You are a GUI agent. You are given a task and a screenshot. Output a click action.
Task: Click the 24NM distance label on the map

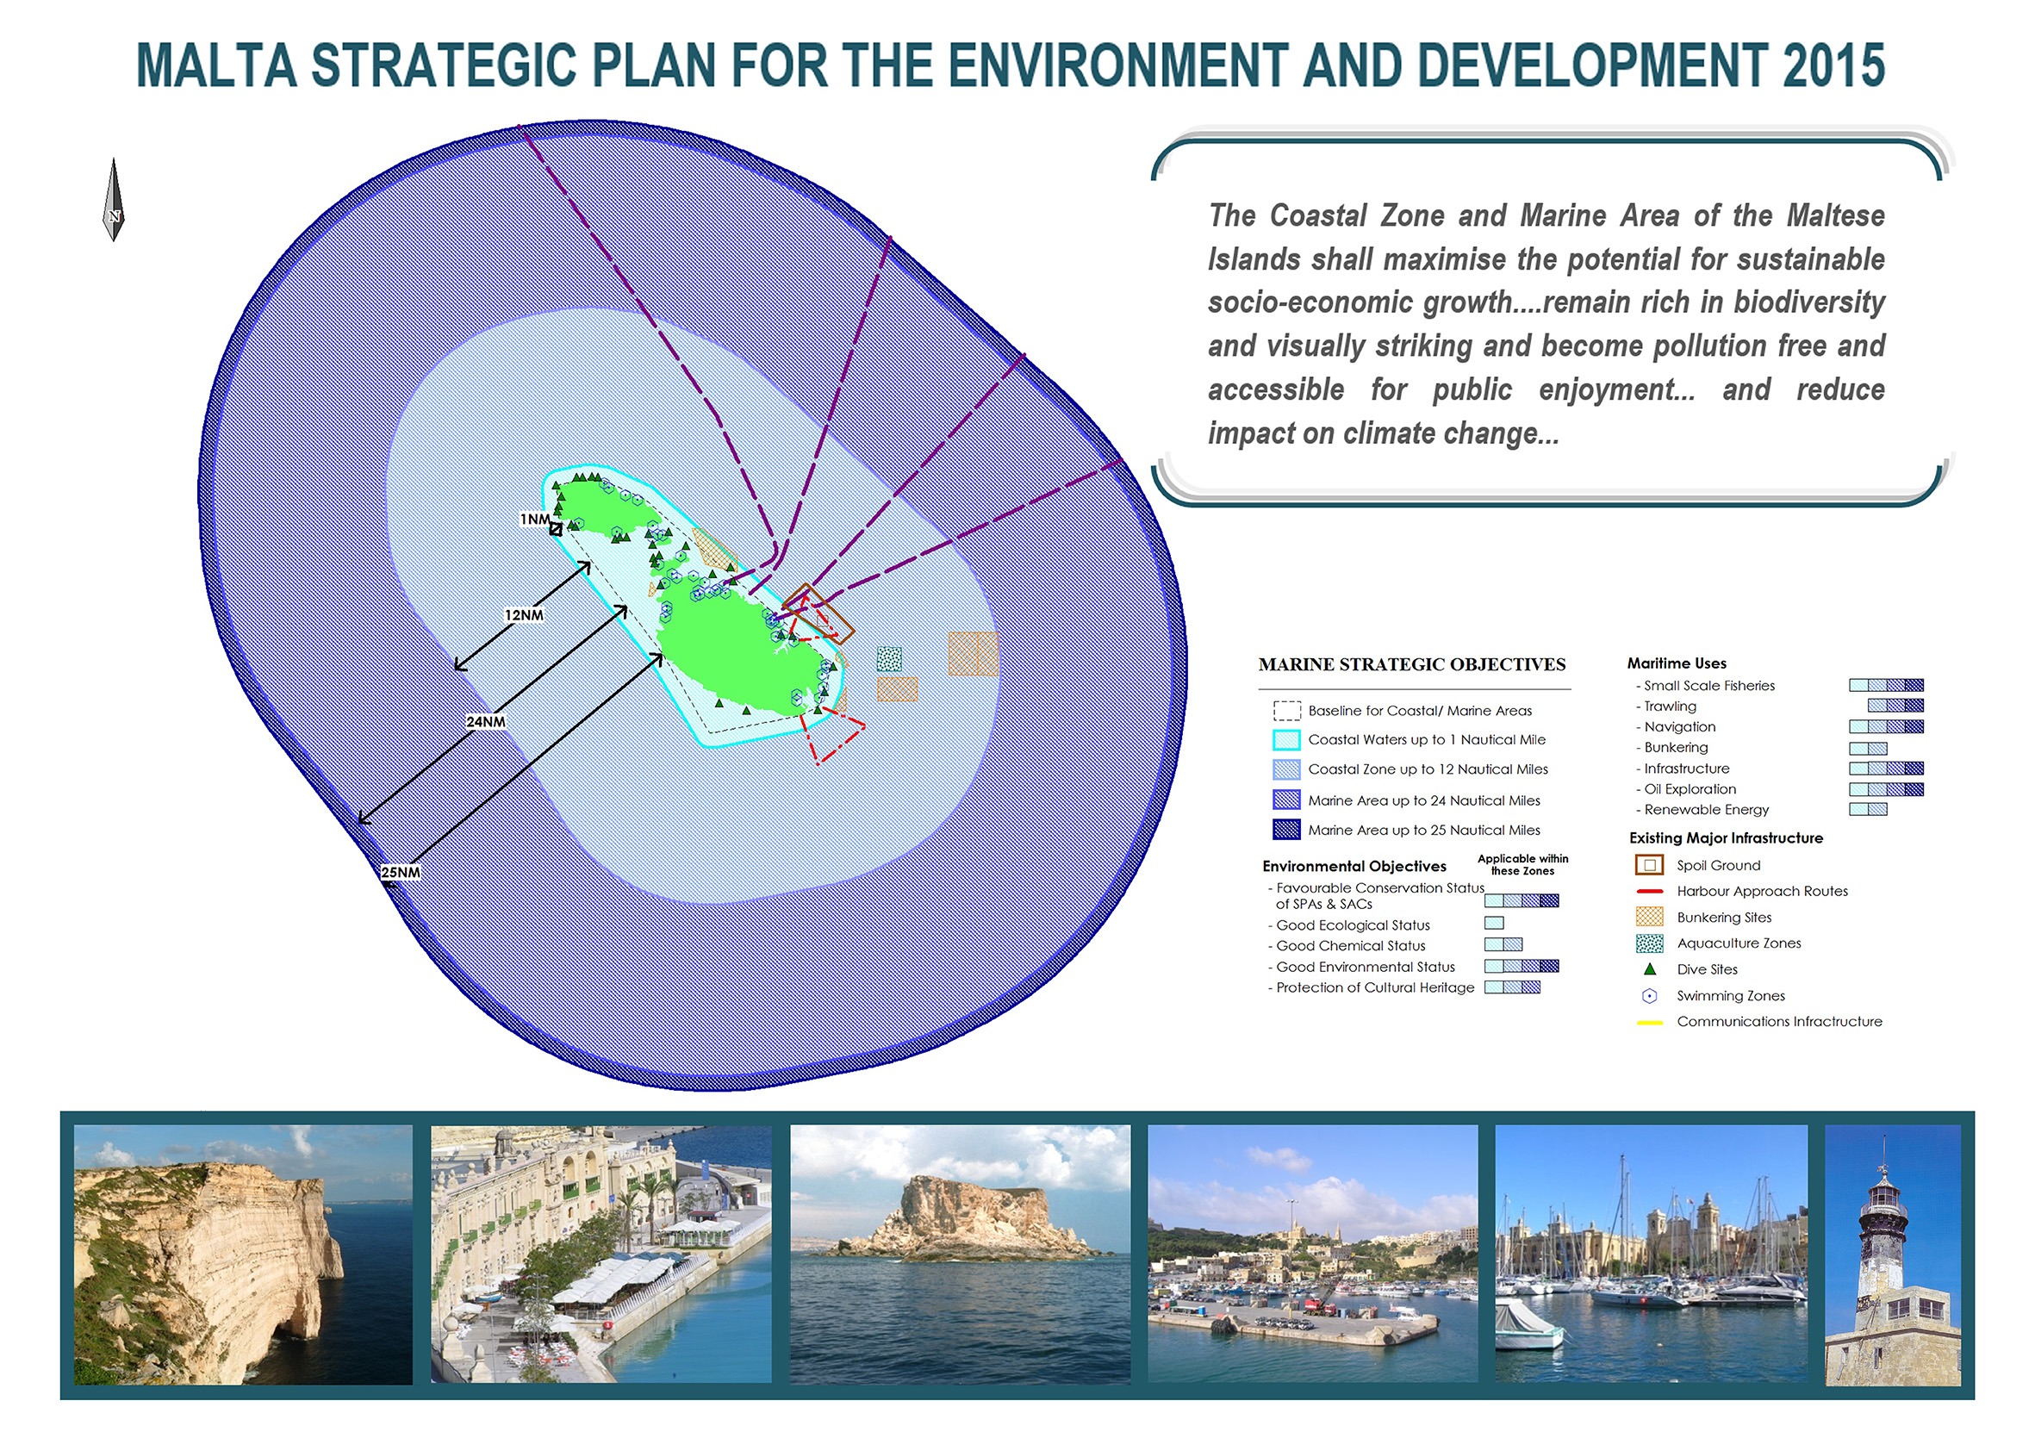coord(486,723)
